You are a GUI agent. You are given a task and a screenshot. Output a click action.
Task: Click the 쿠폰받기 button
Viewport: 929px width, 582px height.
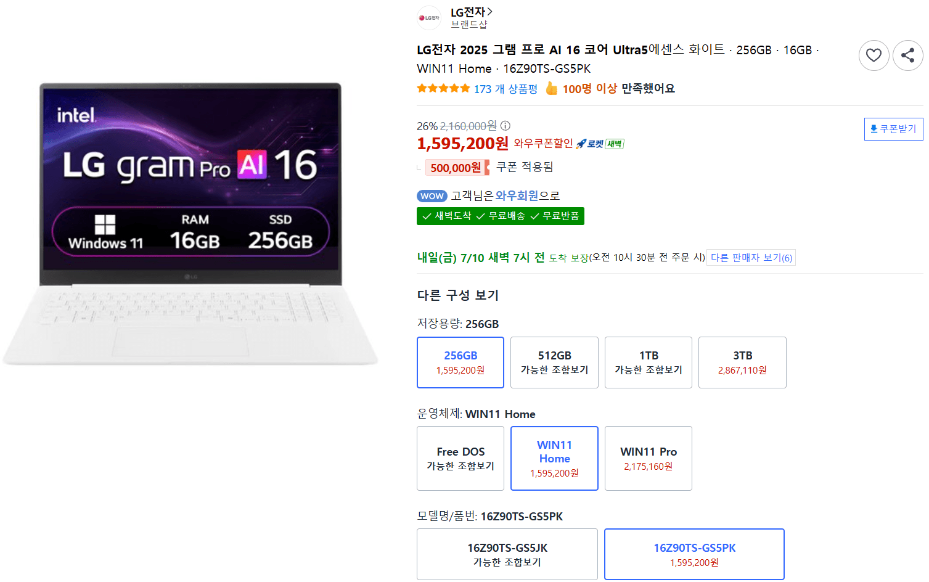click(893, 129)
